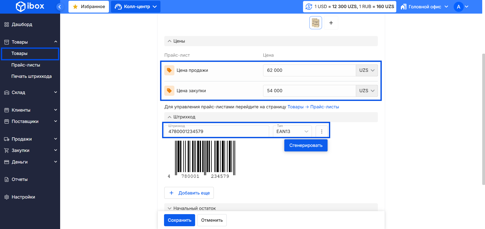Change currency for Цена продажи
This screenshot has width=485, height=229.
tap(367, 70)
